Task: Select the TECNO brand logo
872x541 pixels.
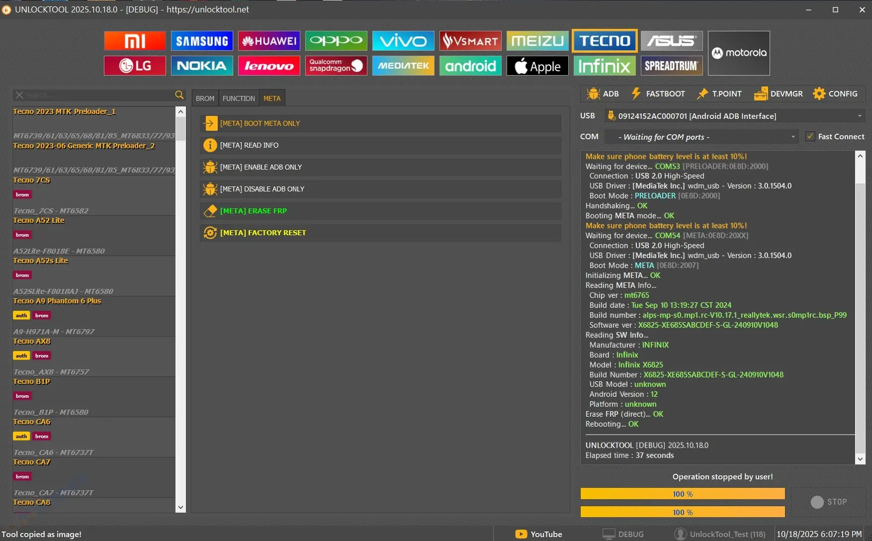Action: [604, 40]
